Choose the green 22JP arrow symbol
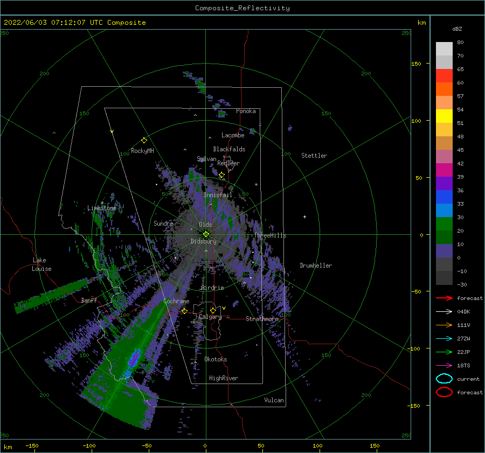The height and width of the screenshot is (453, 485). click(x=444, y=352)
